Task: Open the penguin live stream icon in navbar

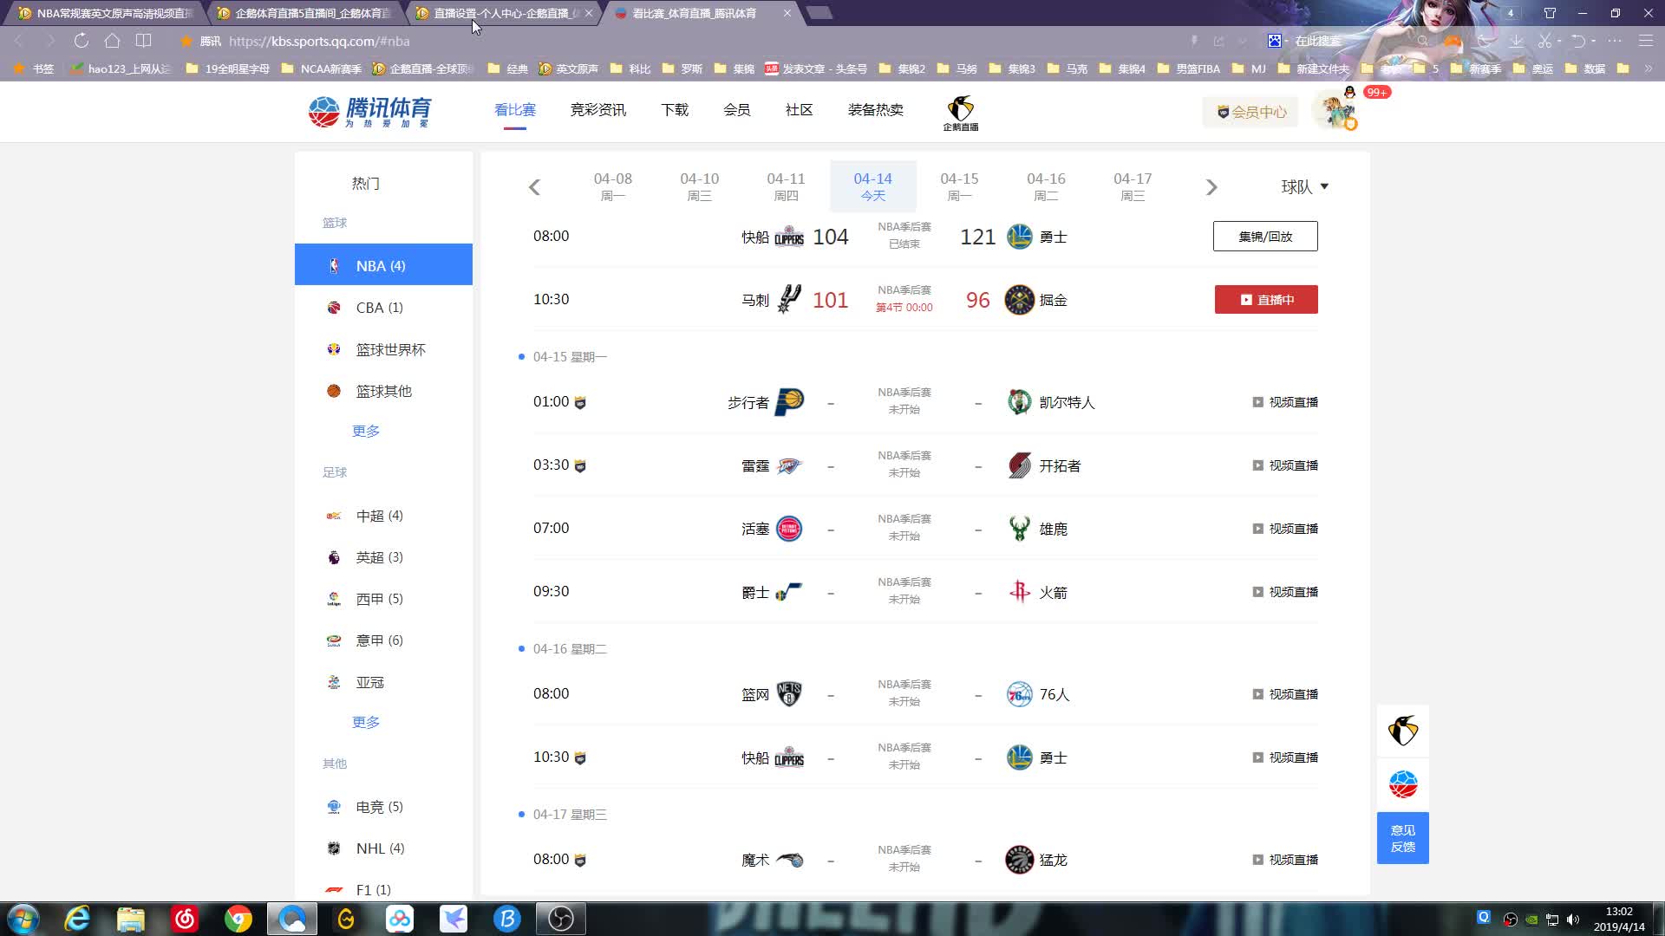Action: (x=960, y=113)
